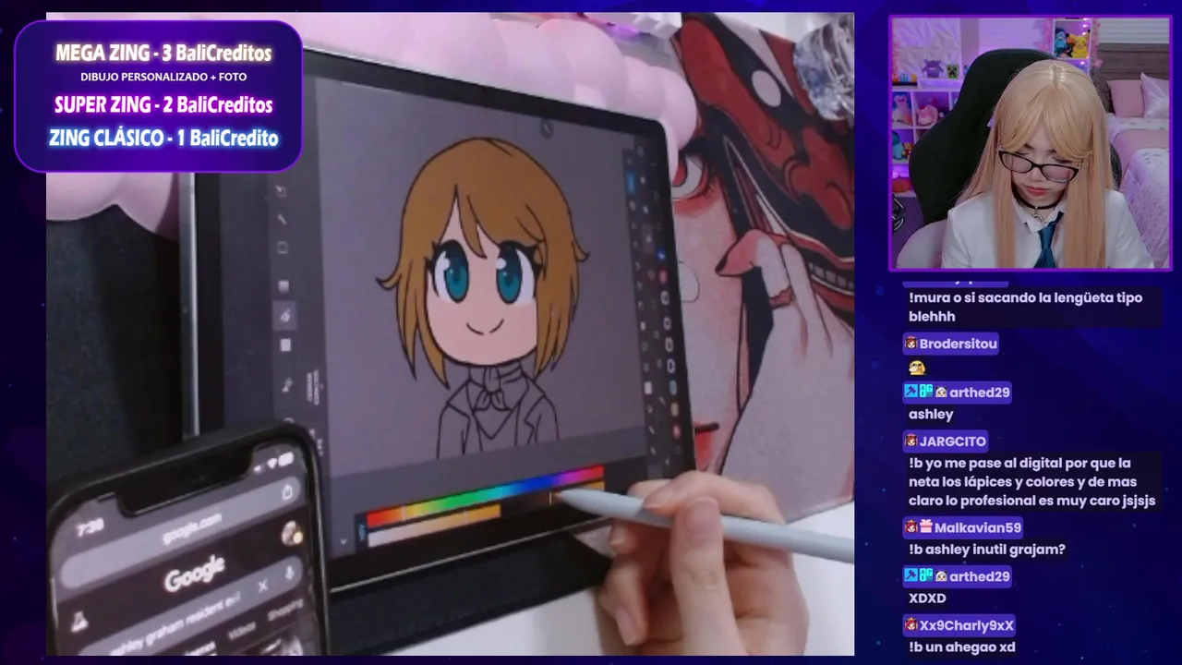Click the 'DIBUJO PERSONALIZADO + FOTO' text
Viewport: 1182px width, 665px height.
[x=163, y=77]
